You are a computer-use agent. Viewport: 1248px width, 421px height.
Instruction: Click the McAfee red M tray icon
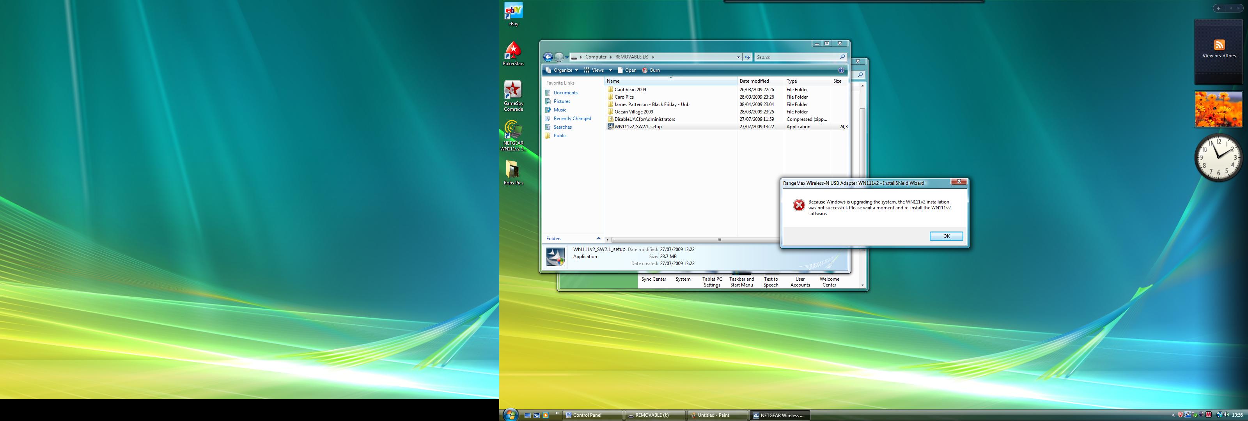click(1209, 415)
